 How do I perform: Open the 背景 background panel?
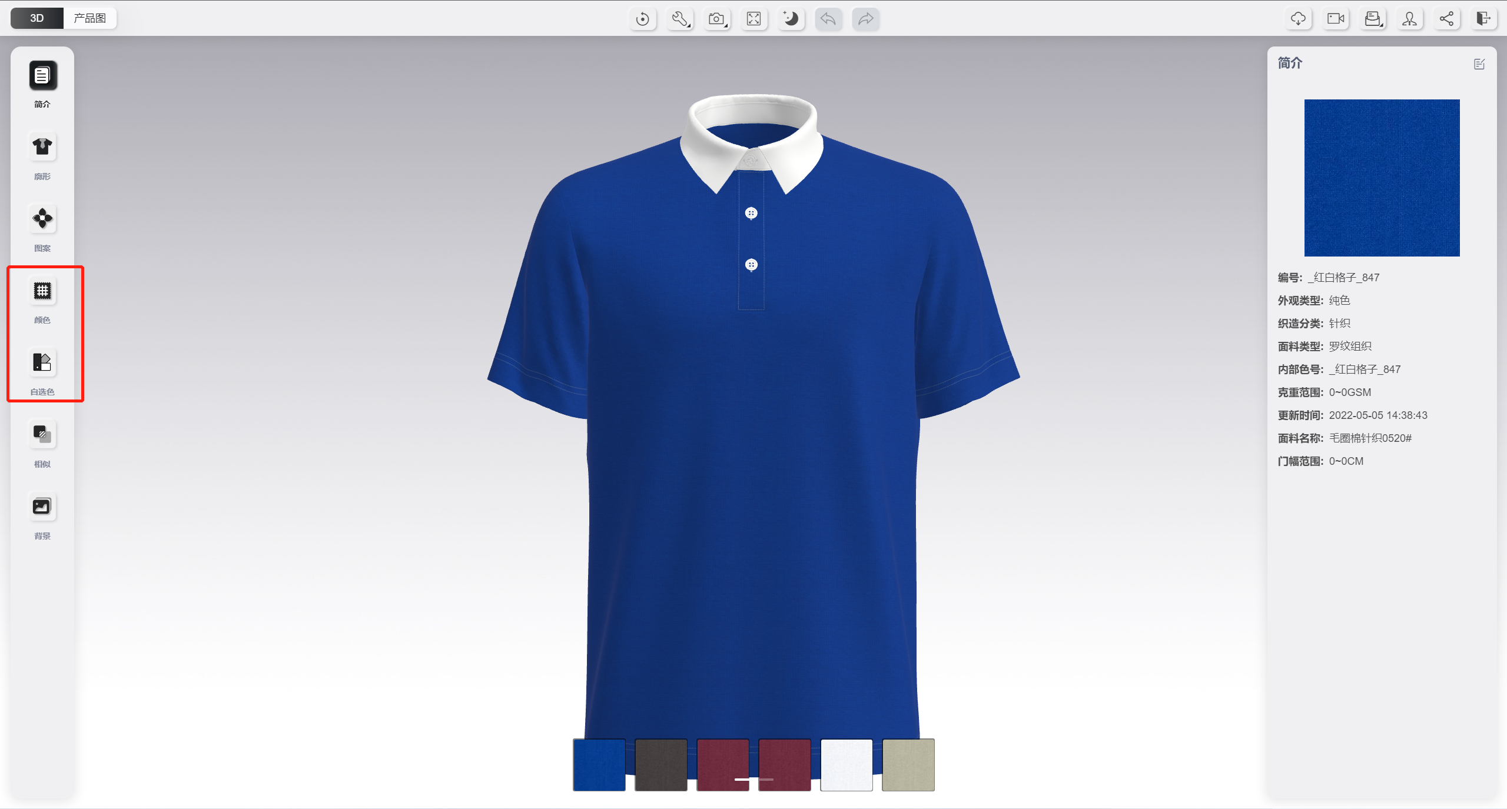tap(42, 507)
